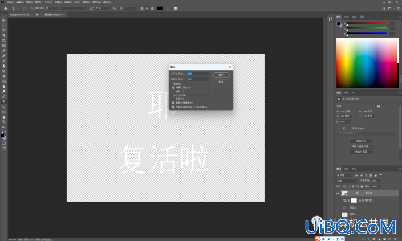Screen dimensions: 402x241
Task: Select the Wrap Around radio option
Action: pyautogui.click(x=173, y=99)
